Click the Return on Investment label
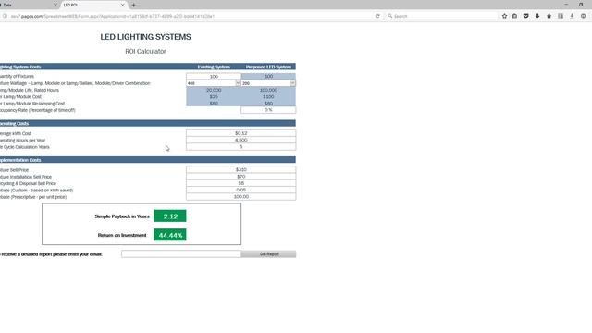Viewport: 592px width, 333px height. coord(122,235)
